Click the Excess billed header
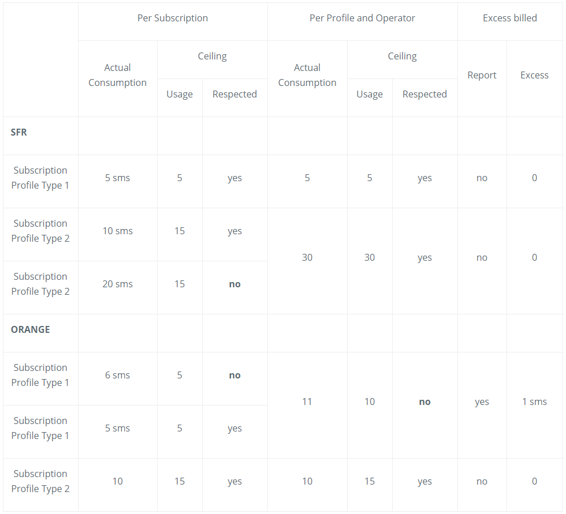The width and height of the screenshot is (566, 514). pyautogui.click(x=509, y=18)
